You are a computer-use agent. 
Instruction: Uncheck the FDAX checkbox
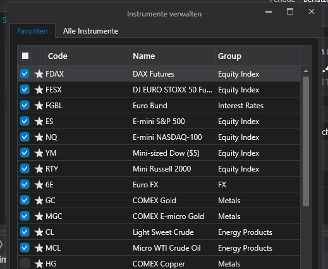[25, 73]
